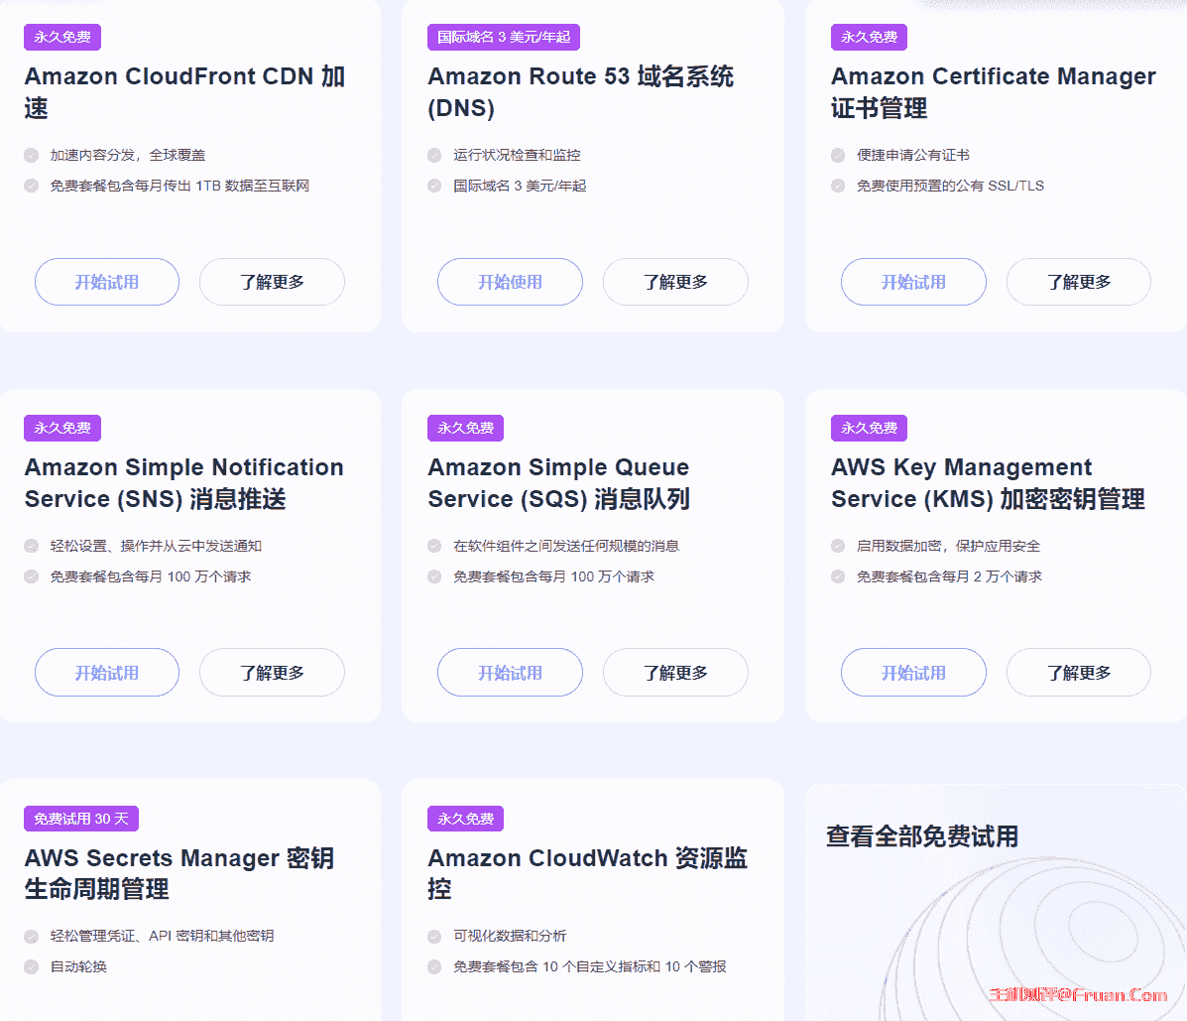Screen dimensions: 1187x1021
Task: Click the Amazon CloudFront CDN 加速 title
Action: click(x=184, y=91)
